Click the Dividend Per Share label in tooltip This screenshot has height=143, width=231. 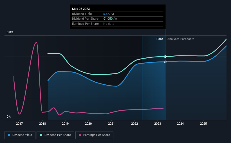[85, 19]
